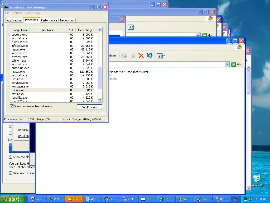Toggle the Hide inactive icons checkbox
270x203 pixels.
(x=10, y=173)
